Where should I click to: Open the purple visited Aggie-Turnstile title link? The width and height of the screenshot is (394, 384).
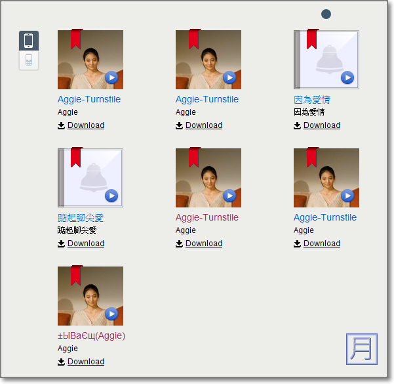(207, 218)
